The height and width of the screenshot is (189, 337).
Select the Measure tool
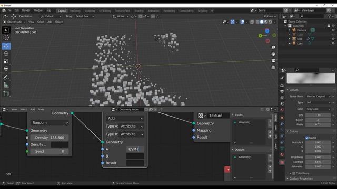tap(6, 85)
